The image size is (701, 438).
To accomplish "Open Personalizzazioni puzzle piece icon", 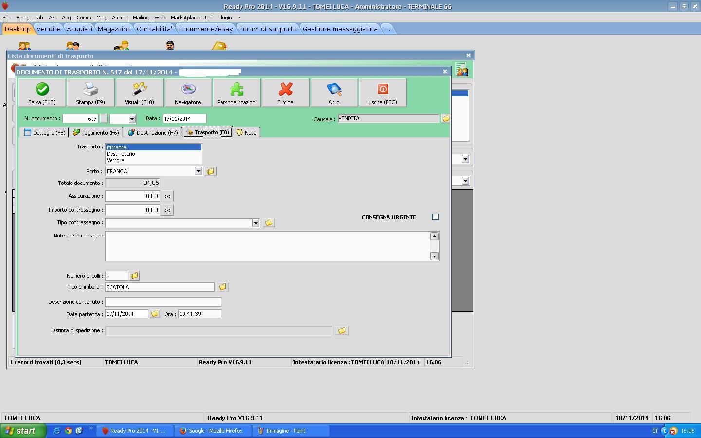I will [237, 90].
